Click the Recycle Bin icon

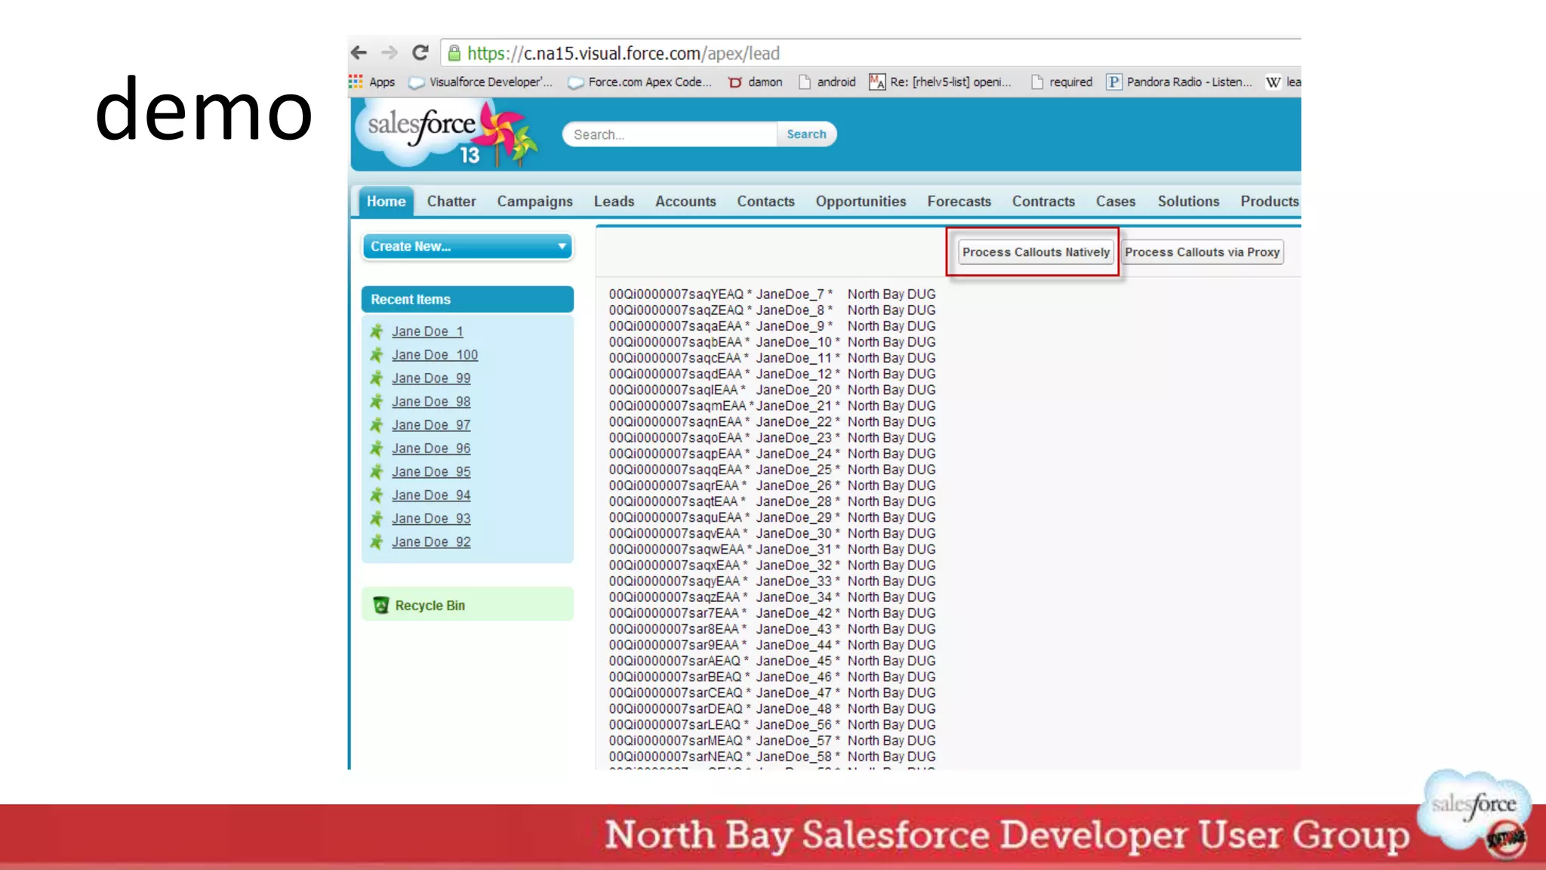381,605
